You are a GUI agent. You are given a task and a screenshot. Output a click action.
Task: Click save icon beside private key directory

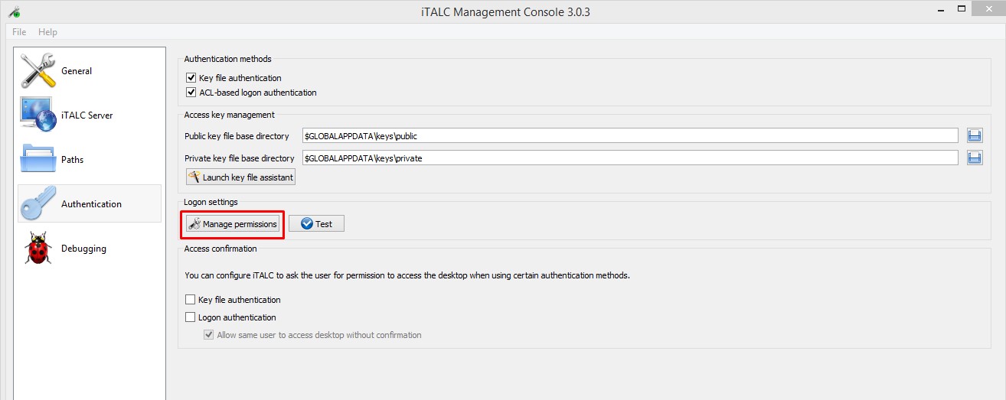click(x=975, y=158)
